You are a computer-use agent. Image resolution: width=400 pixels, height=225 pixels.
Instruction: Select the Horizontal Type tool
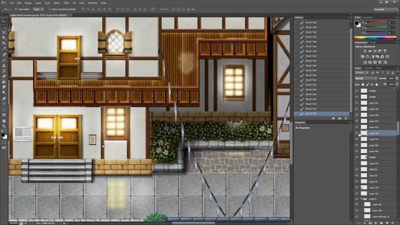click(4, 104)
